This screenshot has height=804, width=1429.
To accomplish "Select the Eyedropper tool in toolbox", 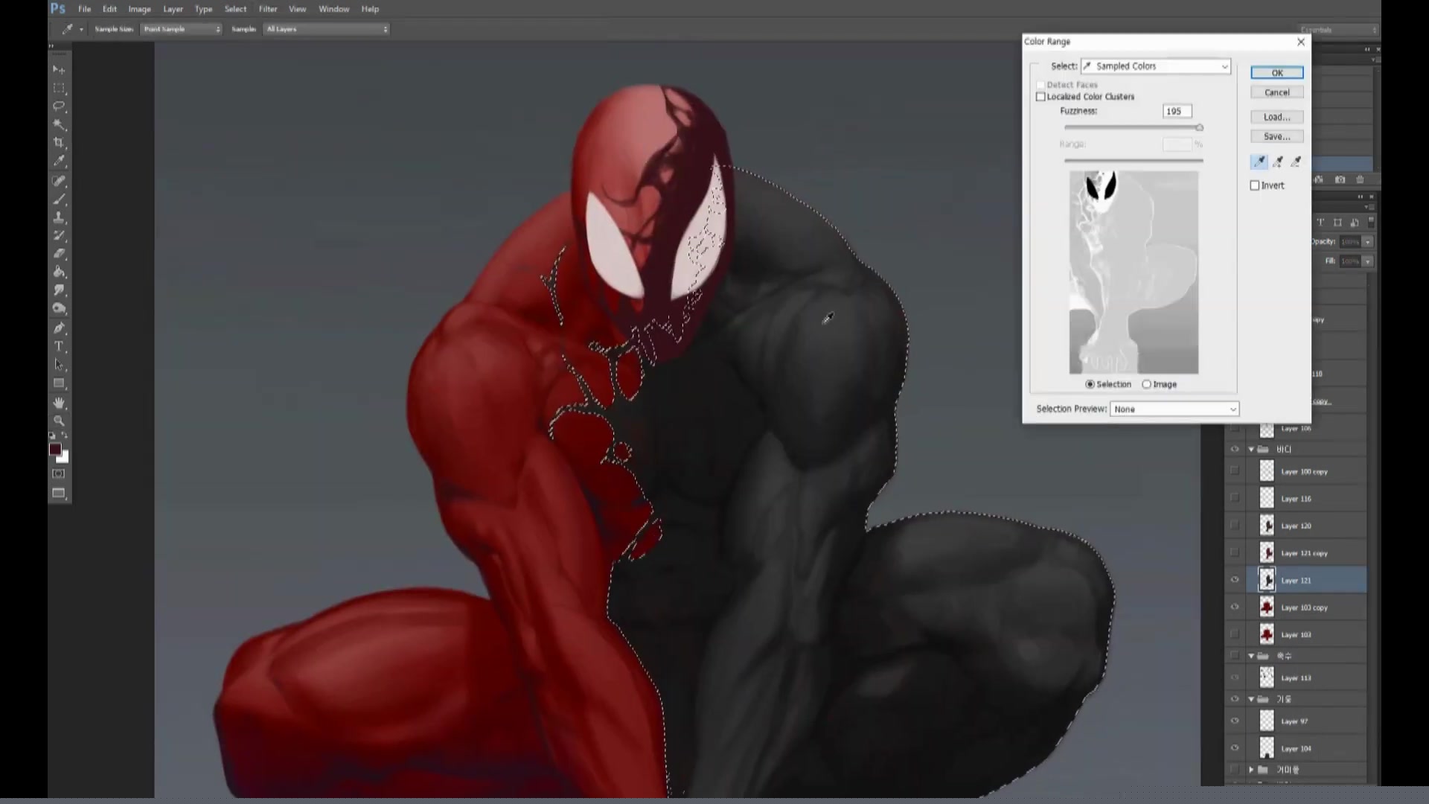I will [59, 161].
